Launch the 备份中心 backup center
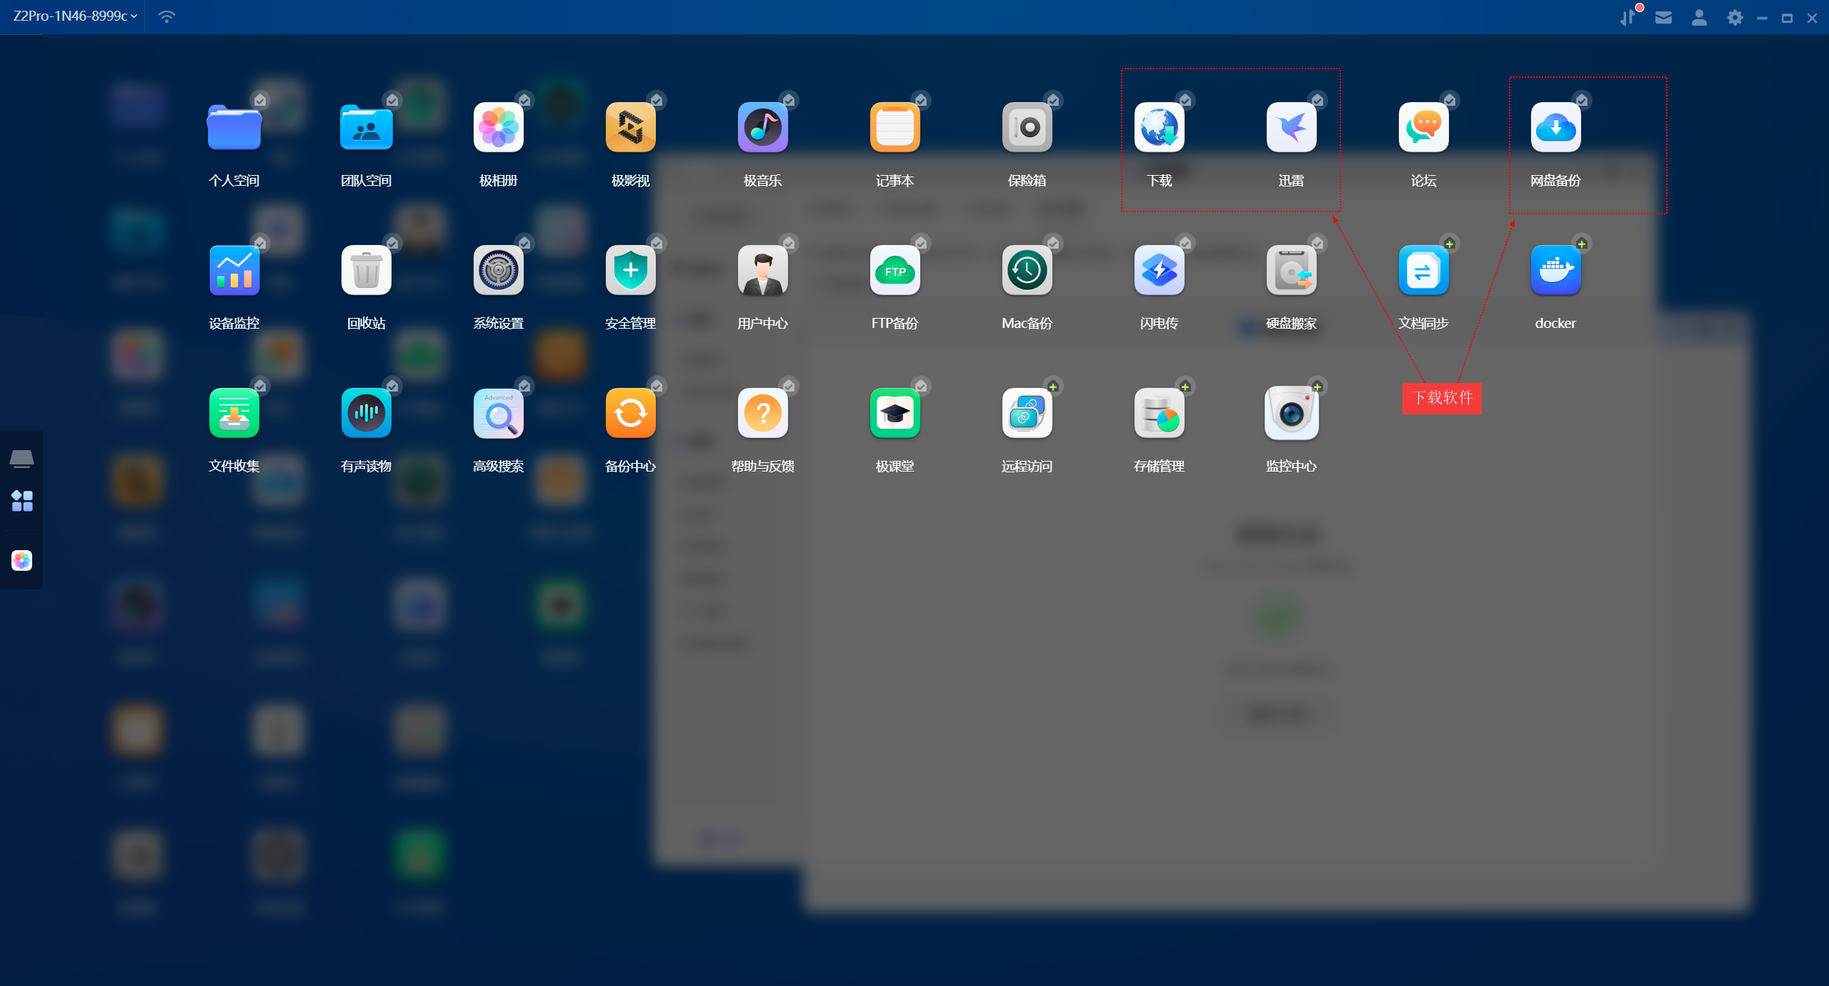 (x=630, y=414)
